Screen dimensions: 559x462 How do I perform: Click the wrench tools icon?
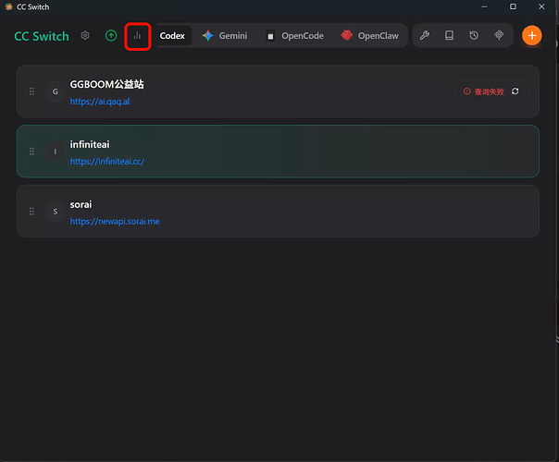(x=424, y=36)
